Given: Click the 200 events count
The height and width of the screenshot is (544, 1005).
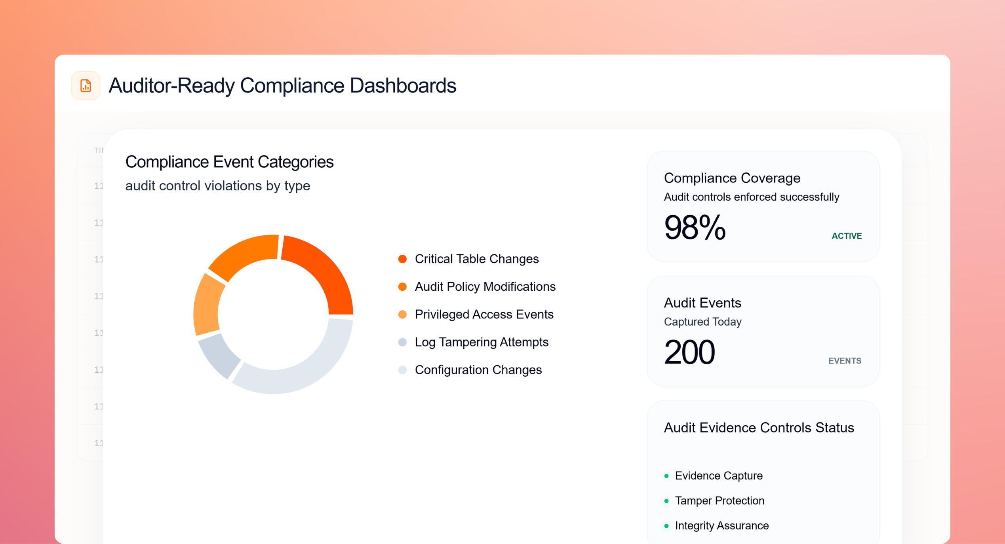Looking at the screenshot, I should (x=689, y=352).
